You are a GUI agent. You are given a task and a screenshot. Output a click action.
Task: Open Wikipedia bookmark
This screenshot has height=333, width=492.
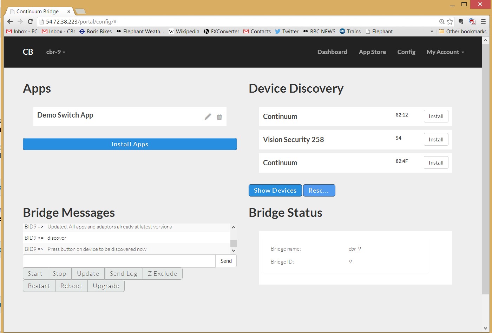pyautogui.click(x=184, y=31)
